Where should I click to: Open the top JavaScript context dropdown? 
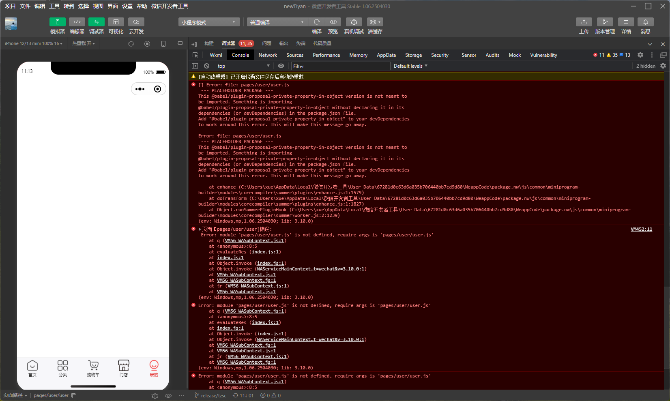243,66
